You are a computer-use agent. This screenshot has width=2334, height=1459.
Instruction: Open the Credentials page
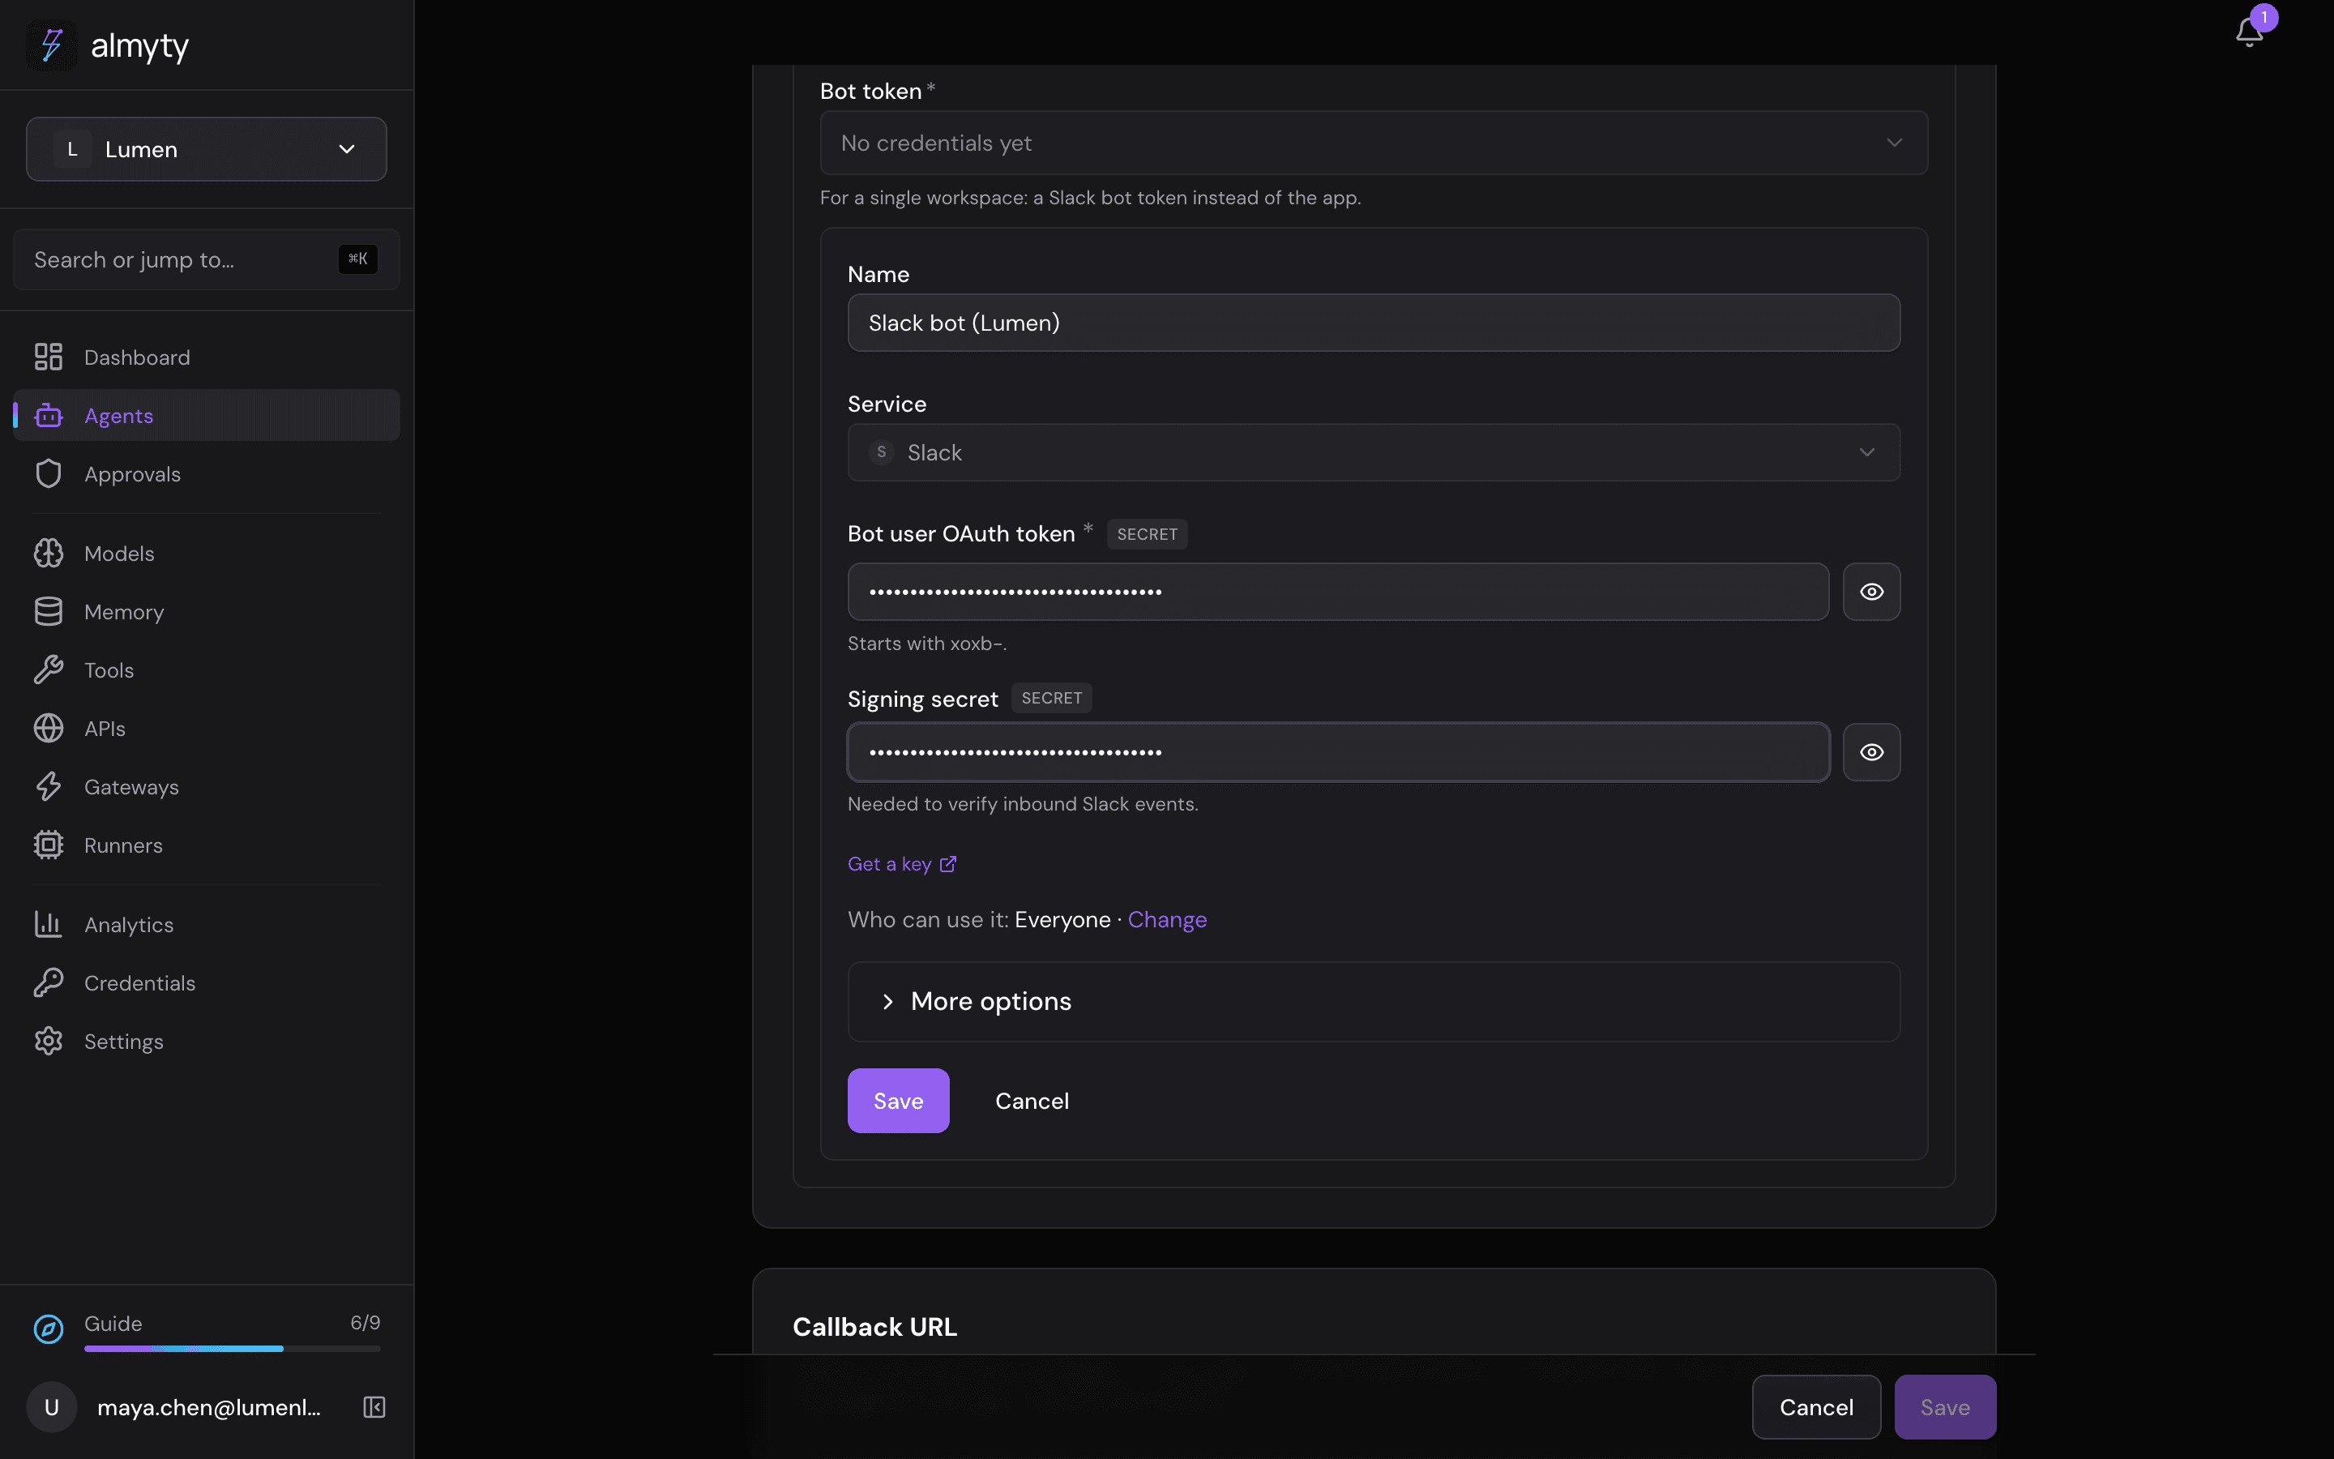click(207, 982)
